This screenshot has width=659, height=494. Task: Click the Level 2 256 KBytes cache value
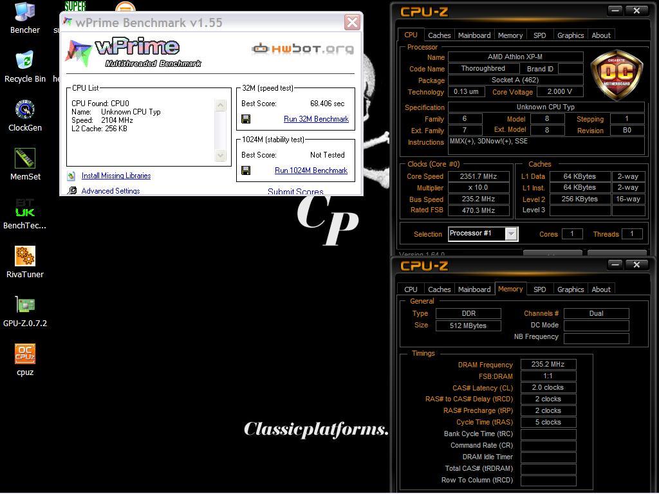click(x=580, y=199)
